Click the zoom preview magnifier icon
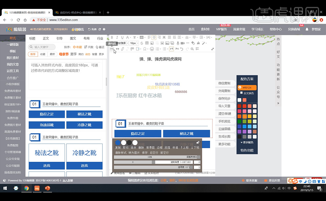Image resolution: width=326 pixels, height=201 pixels. (192, 49)
